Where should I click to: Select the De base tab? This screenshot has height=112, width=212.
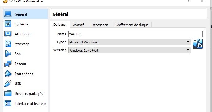[x=60, y=25]
